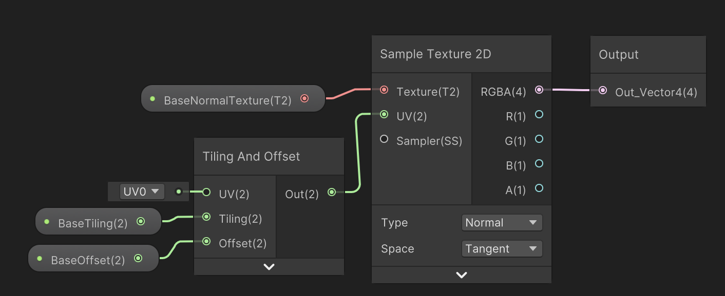The image size is (725, 296).
Task: Collapse the Sample Texture 2D node chevron
Action: pyautogui.click(x=462, y=275)
